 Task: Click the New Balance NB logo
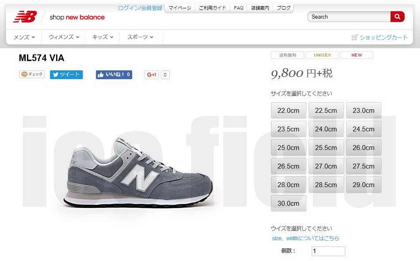tap(25, 17)
